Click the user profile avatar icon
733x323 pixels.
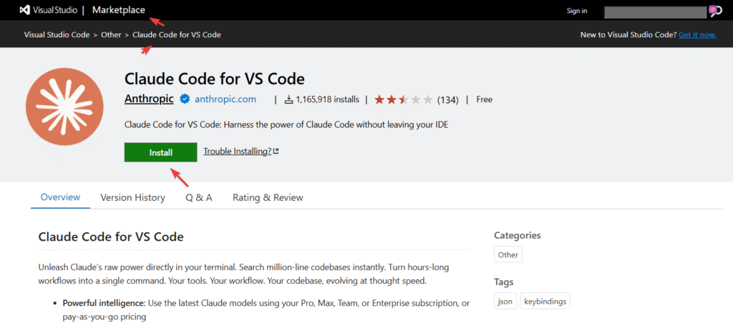pyautogui.click(x=713, y=11)
